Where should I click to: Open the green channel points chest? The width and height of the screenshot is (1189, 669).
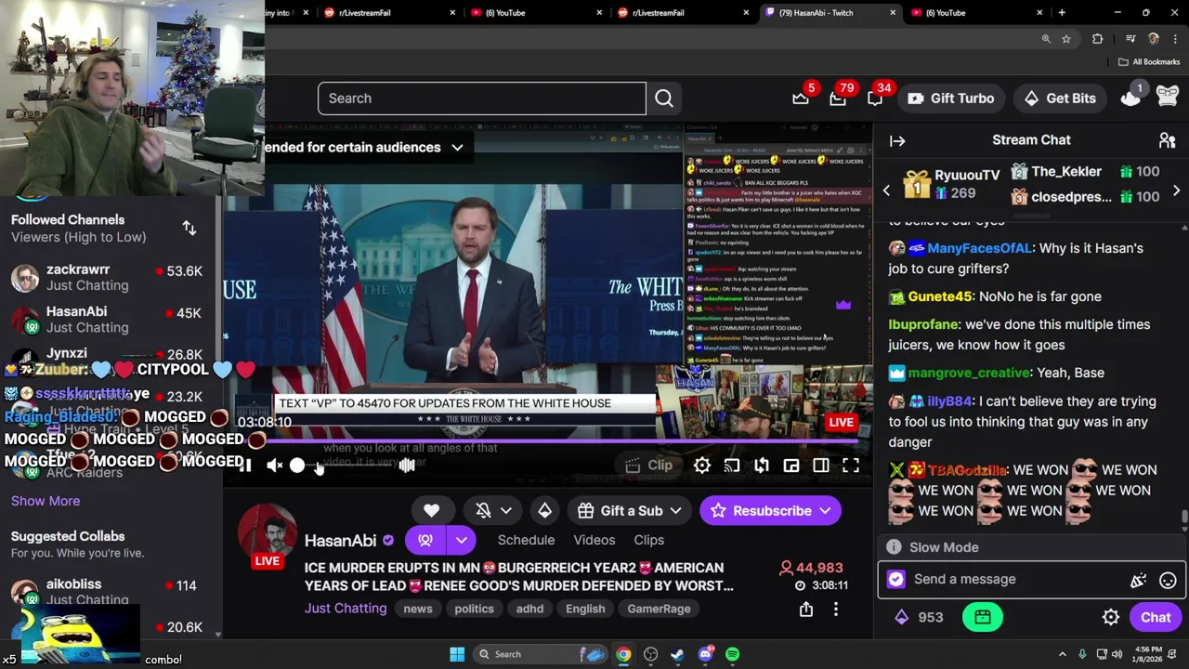(x=982, y=617)
